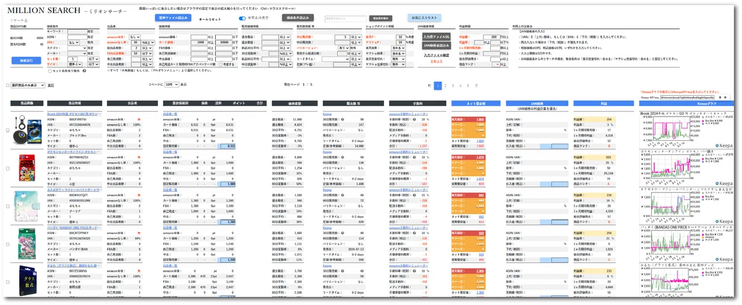This screenshot has width=742, height=305.
Task: Click the help icon beside セット名称有り除外
Action: [85, 70]
